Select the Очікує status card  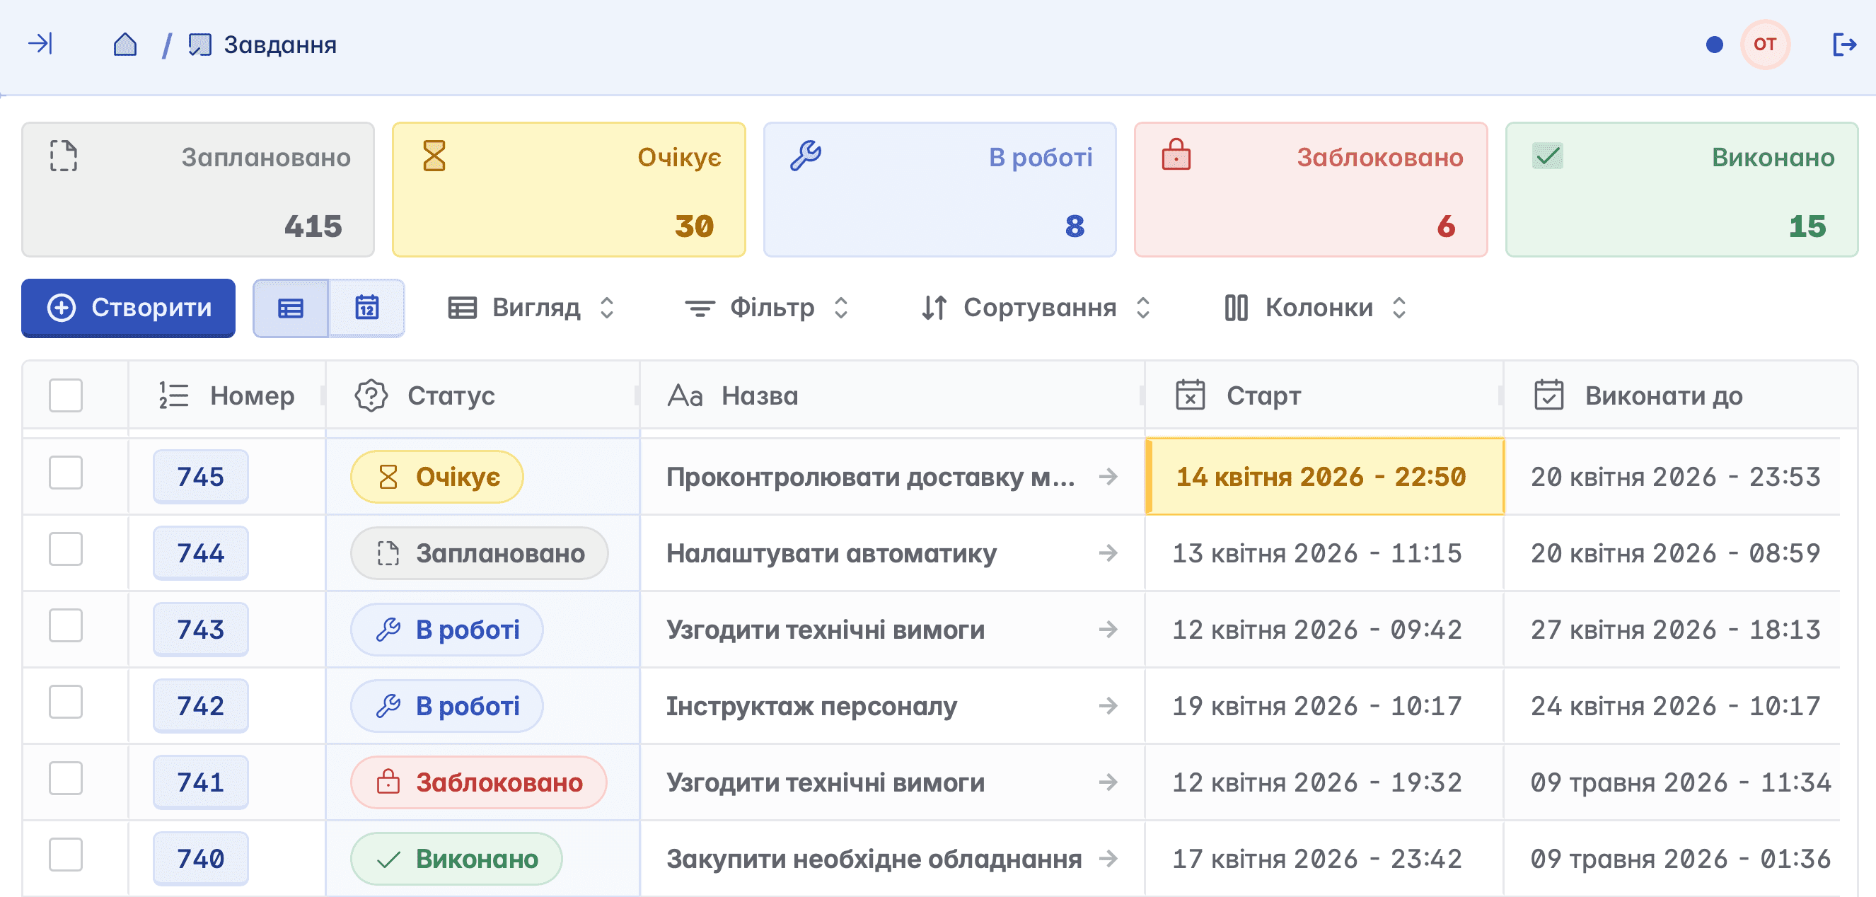pos(568,190)
